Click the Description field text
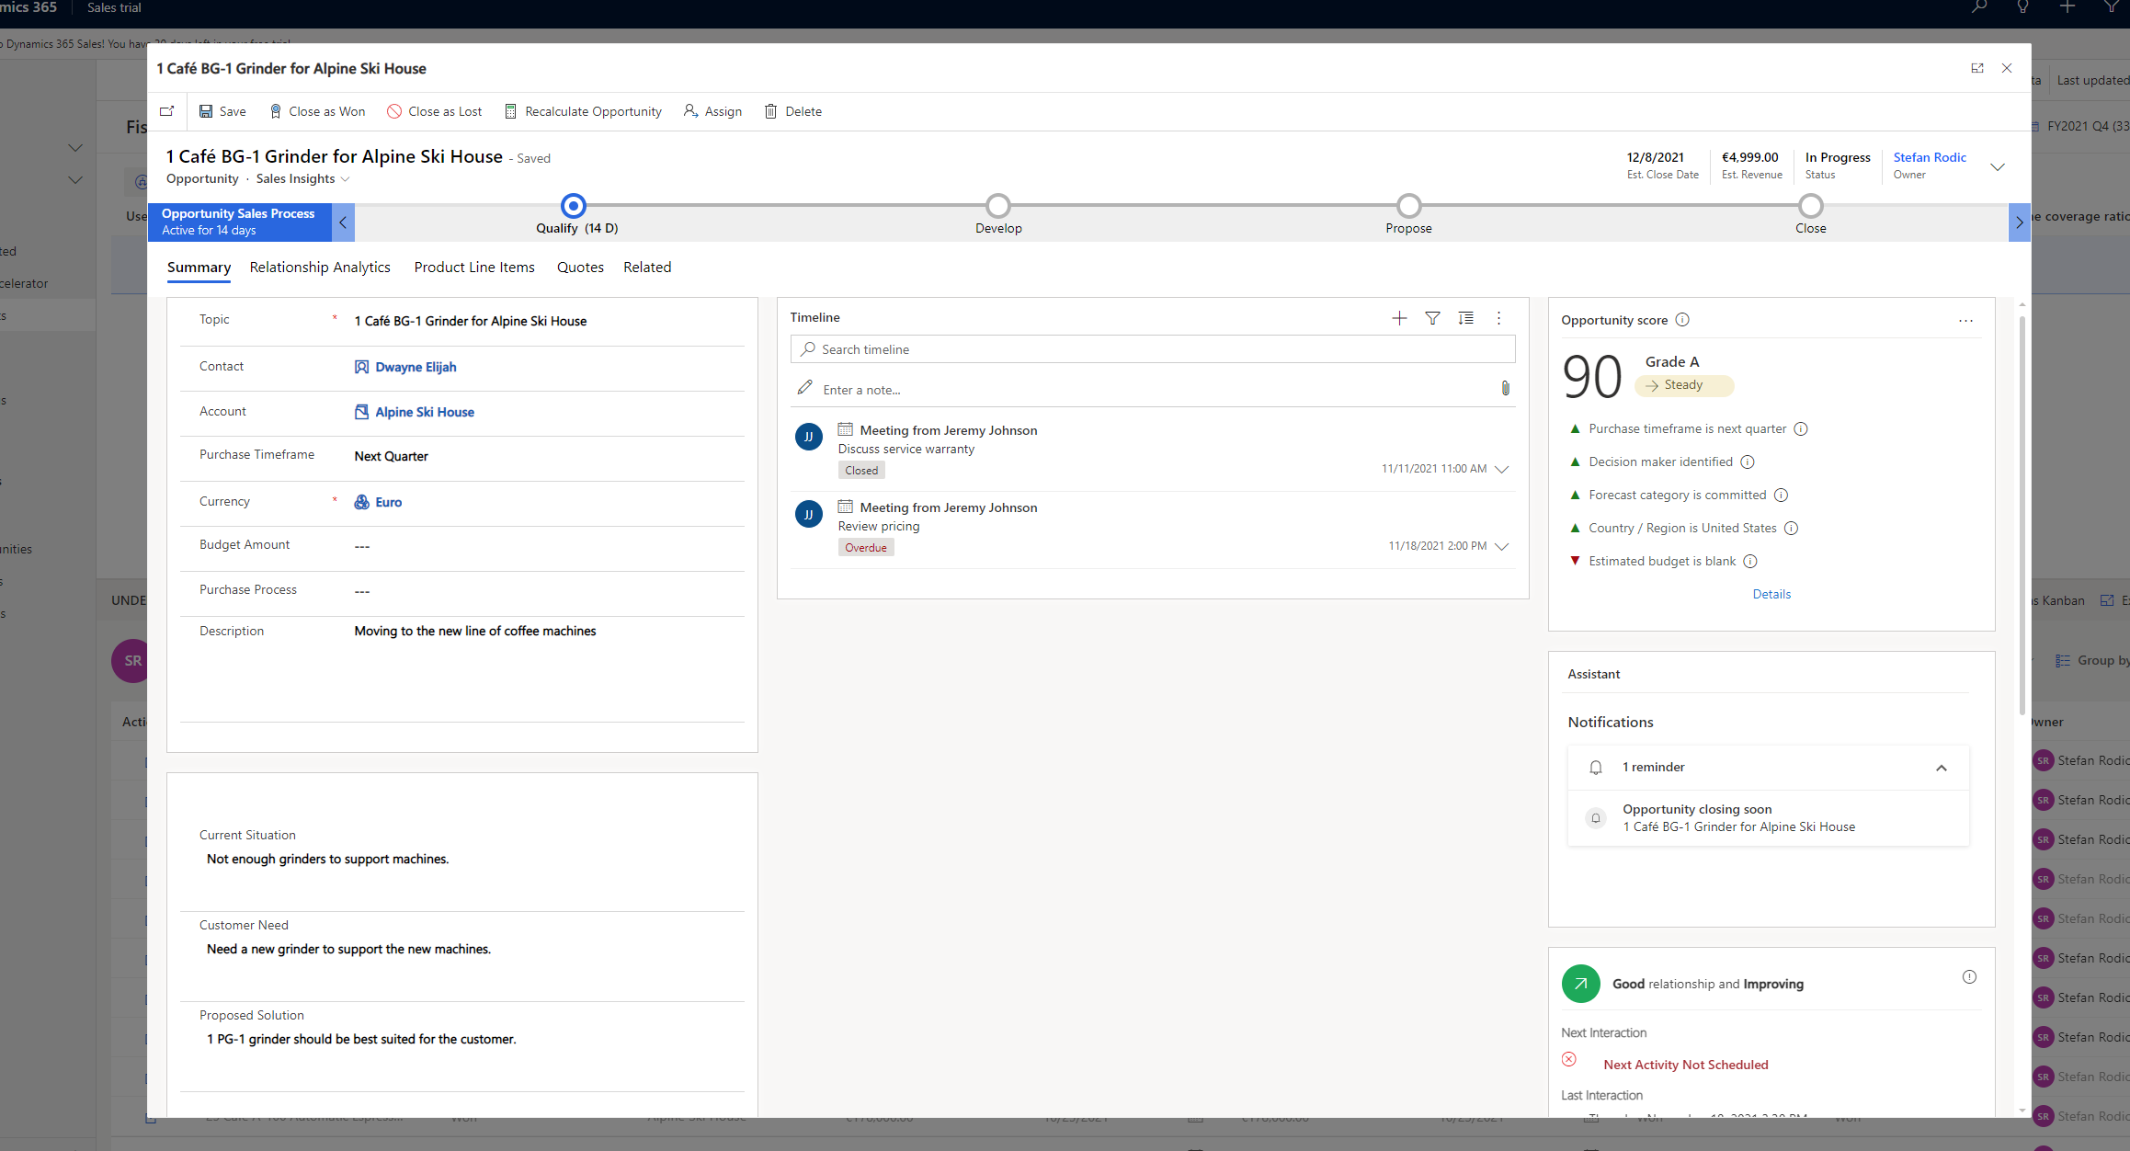Screen dimensions: 2130x1151 (x=475, y=631)
